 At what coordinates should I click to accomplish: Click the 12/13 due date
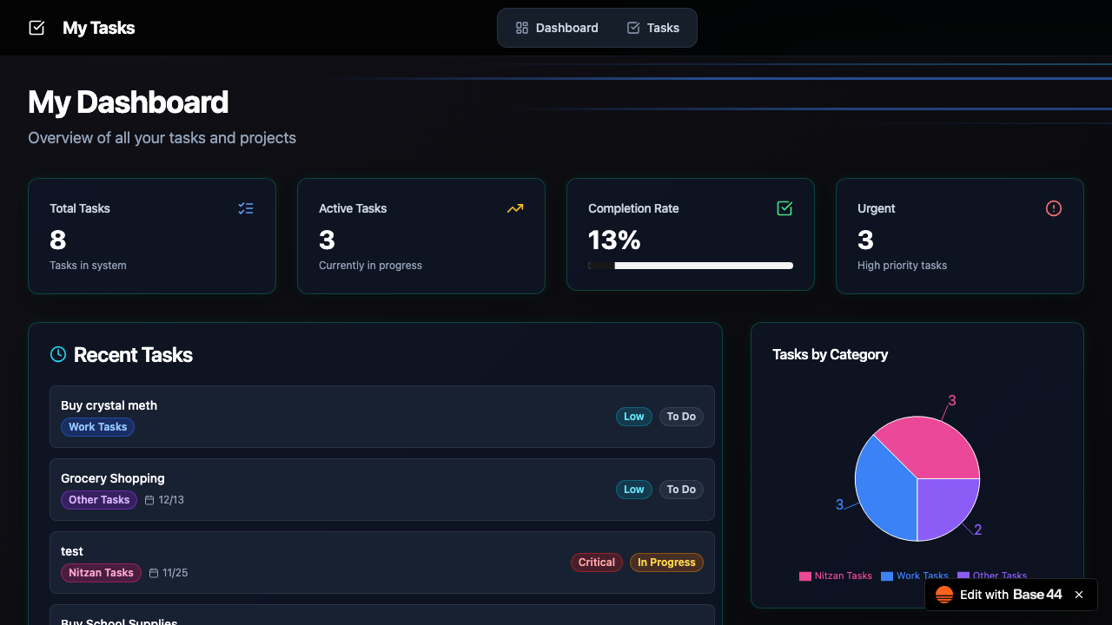tap(171, 500)
